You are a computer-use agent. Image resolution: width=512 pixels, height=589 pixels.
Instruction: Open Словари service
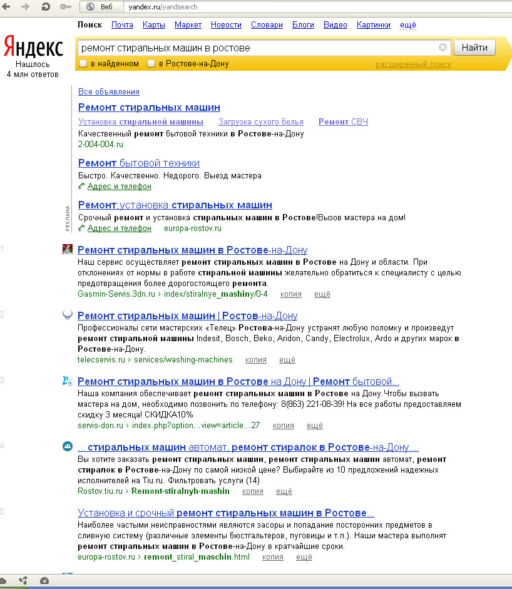(267, 25)
